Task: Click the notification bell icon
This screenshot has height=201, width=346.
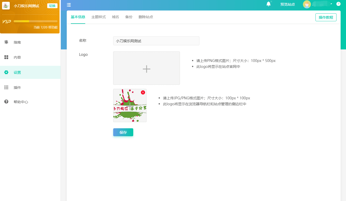Action: click(268, 4)
